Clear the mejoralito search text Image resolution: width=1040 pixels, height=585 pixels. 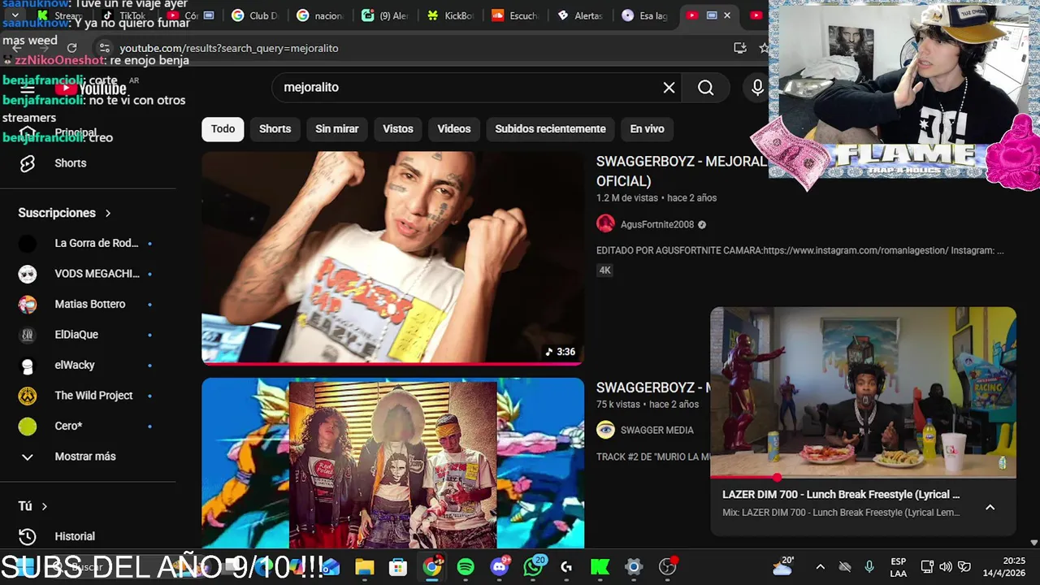tap(669, 88)
